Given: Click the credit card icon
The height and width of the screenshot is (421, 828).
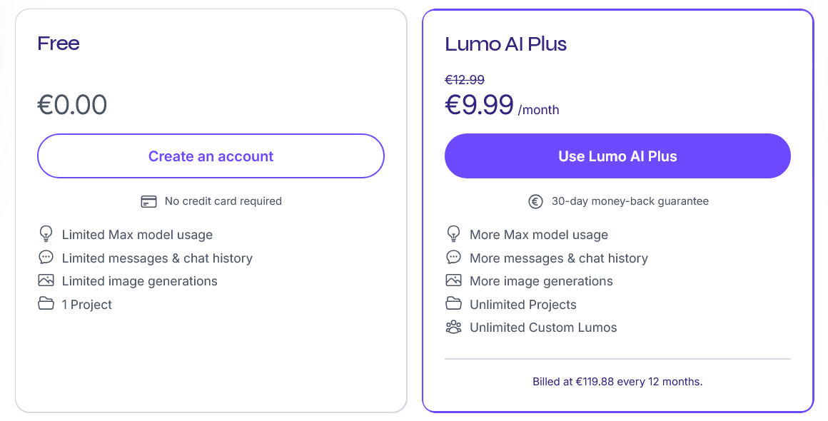Looking at the screenshot, I should [x=149, y=201].
